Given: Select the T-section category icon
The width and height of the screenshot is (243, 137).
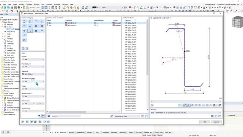Looking at the screenshot, I should click(x=36, y=22).
